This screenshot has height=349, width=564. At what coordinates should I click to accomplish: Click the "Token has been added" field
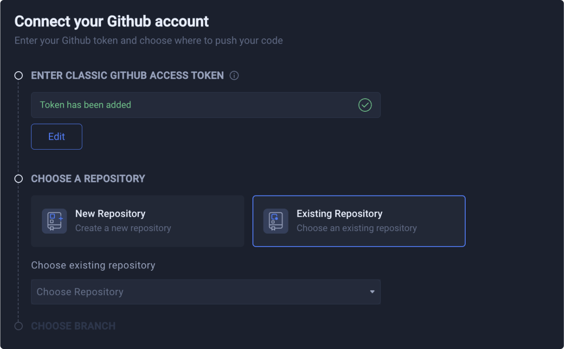196,105
